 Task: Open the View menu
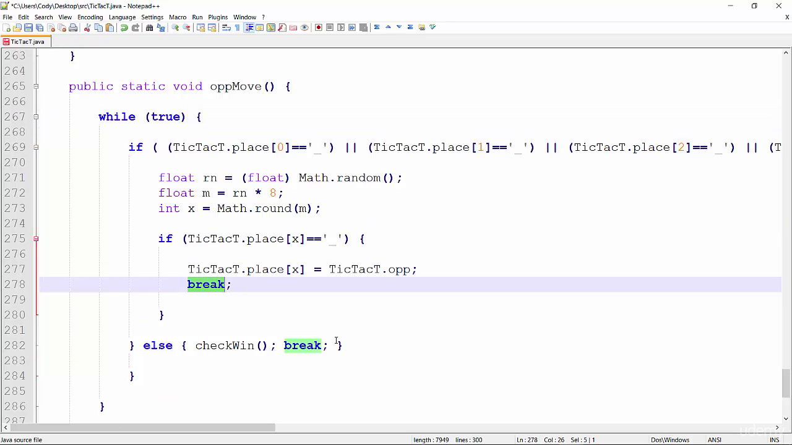point(65,17)
